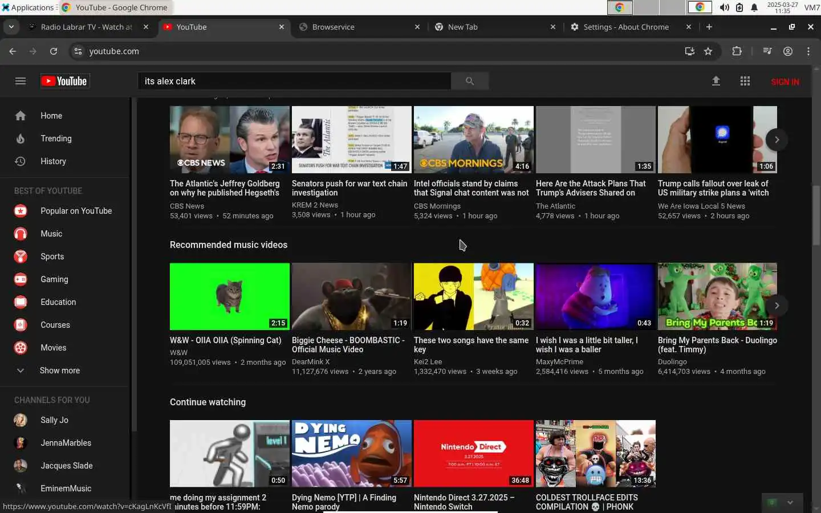Play Nintendo Direct 3.27.2025 thumbnail

click(x=474, y=454)
